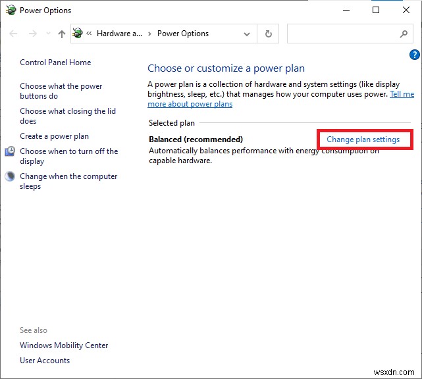Close the Power Options window

click(x=406, y=11)
